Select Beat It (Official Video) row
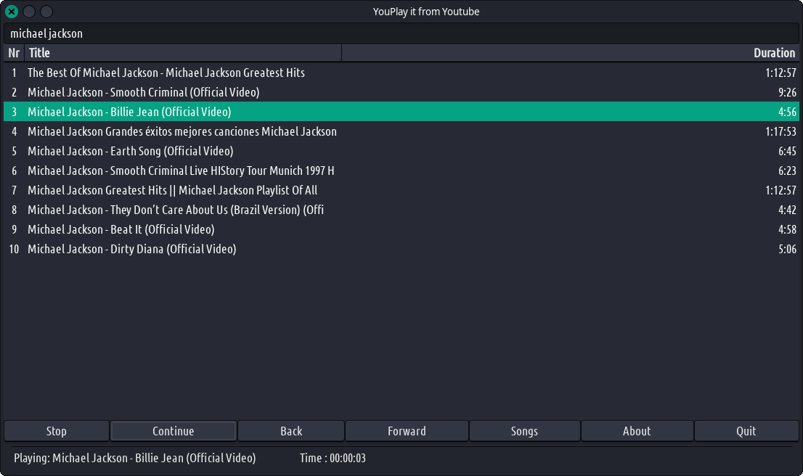803x476 pixels. [x=121, y=229]
